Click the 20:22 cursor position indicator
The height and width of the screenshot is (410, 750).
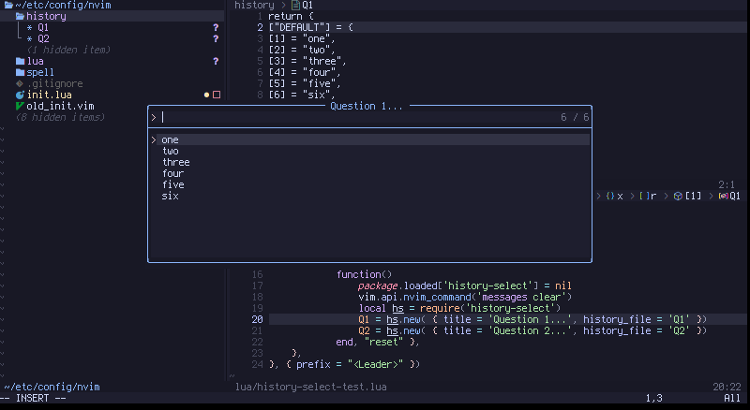(727, 387)
